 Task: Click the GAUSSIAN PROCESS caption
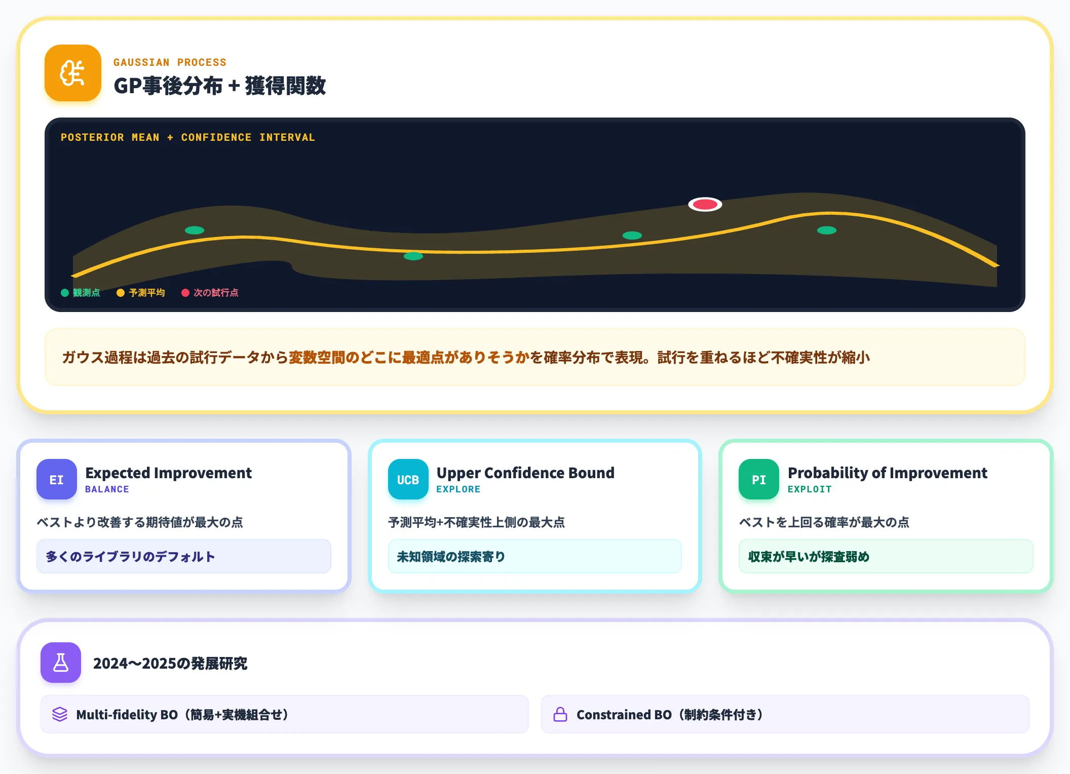click(170, 62)
